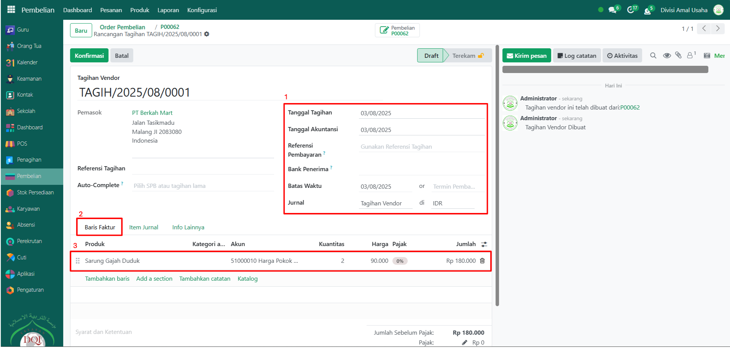
Task: Click the search magnifier icon in chatter
Action: click(653, 56)
